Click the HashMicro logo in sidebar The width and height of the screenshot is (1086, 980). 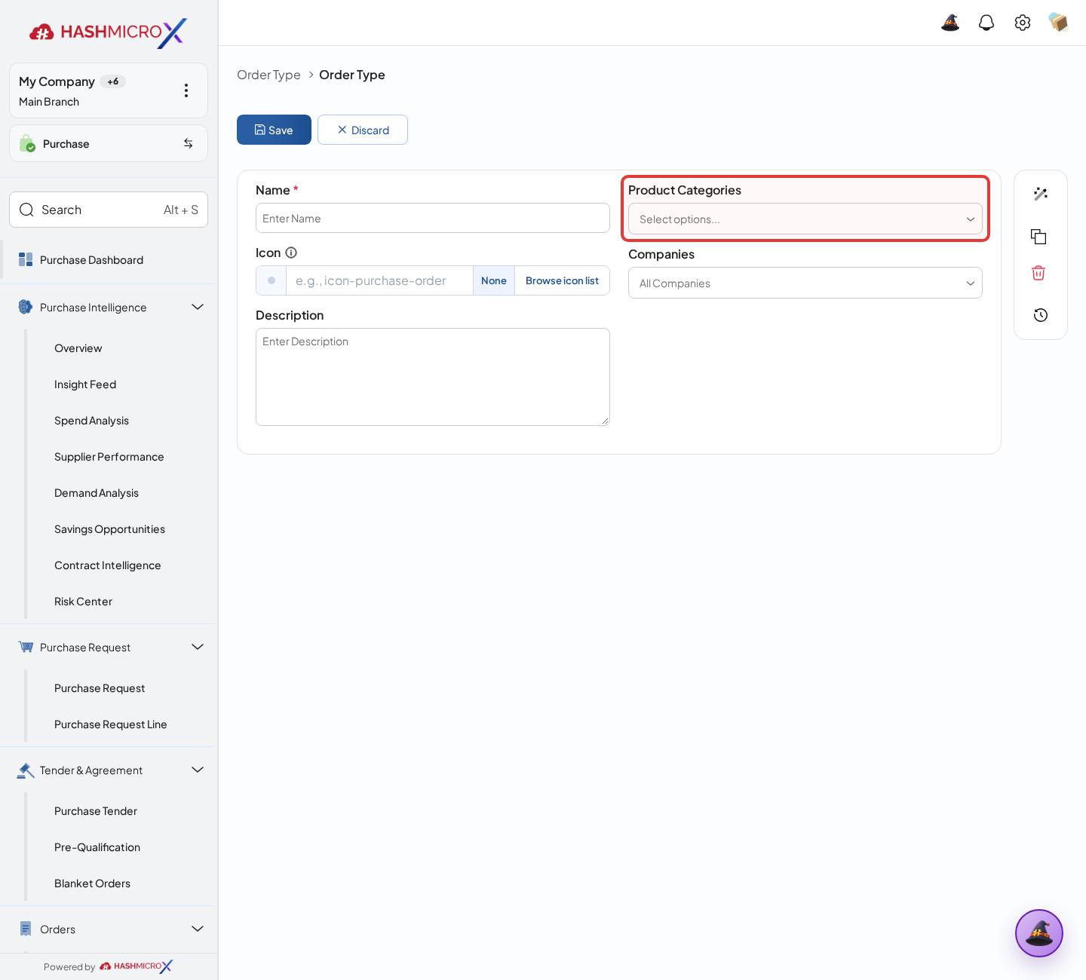point(109,32)
